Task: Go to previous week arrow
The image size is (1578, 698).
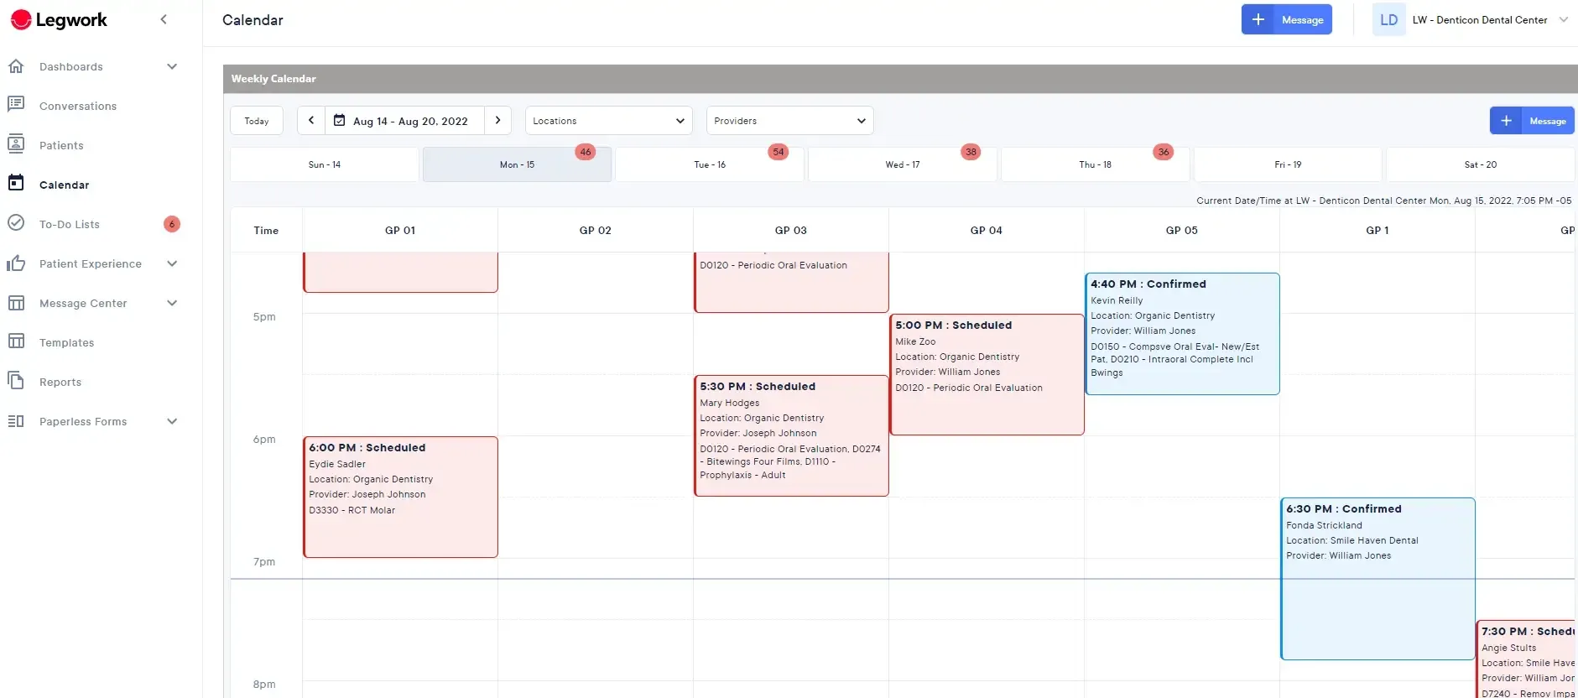Action: tap(311, 120)
